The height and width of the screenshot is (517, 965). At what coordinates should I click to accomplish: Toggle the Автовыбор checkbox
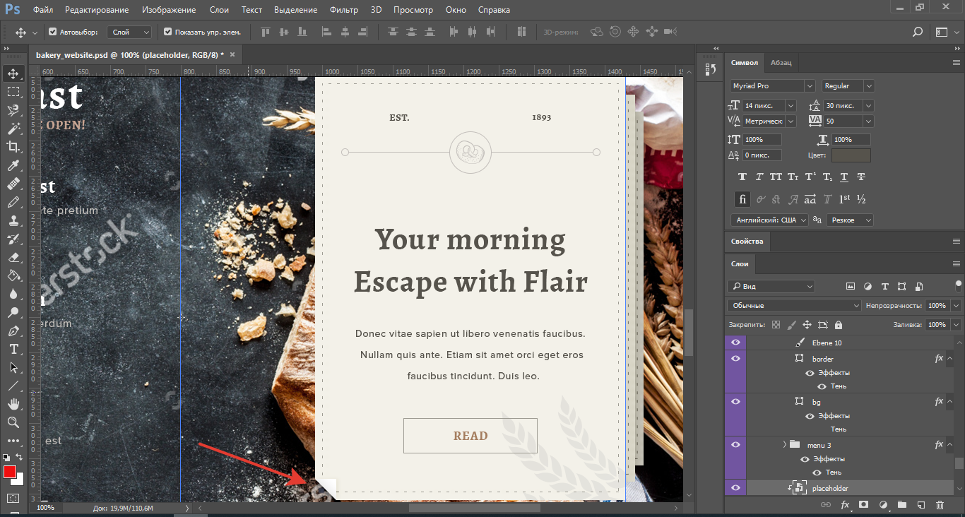point(53,32)
